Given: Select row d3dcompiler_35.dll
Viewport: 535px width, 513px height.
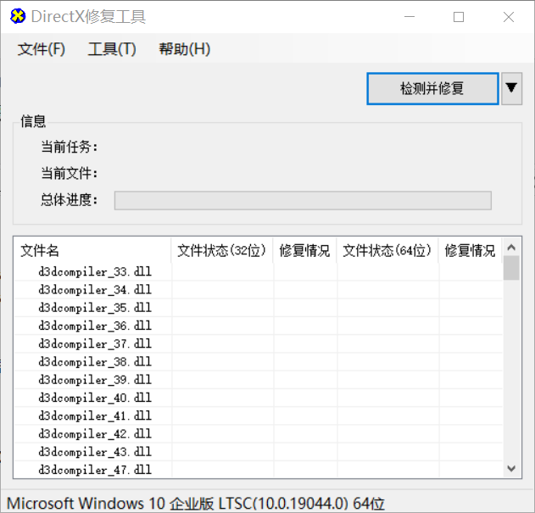Looking at the screenshot, I should pyautogui.click(x=259, y=308).
